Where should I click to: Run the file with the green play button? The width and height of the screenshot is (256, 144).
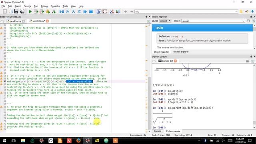click(x=30, y=12)
